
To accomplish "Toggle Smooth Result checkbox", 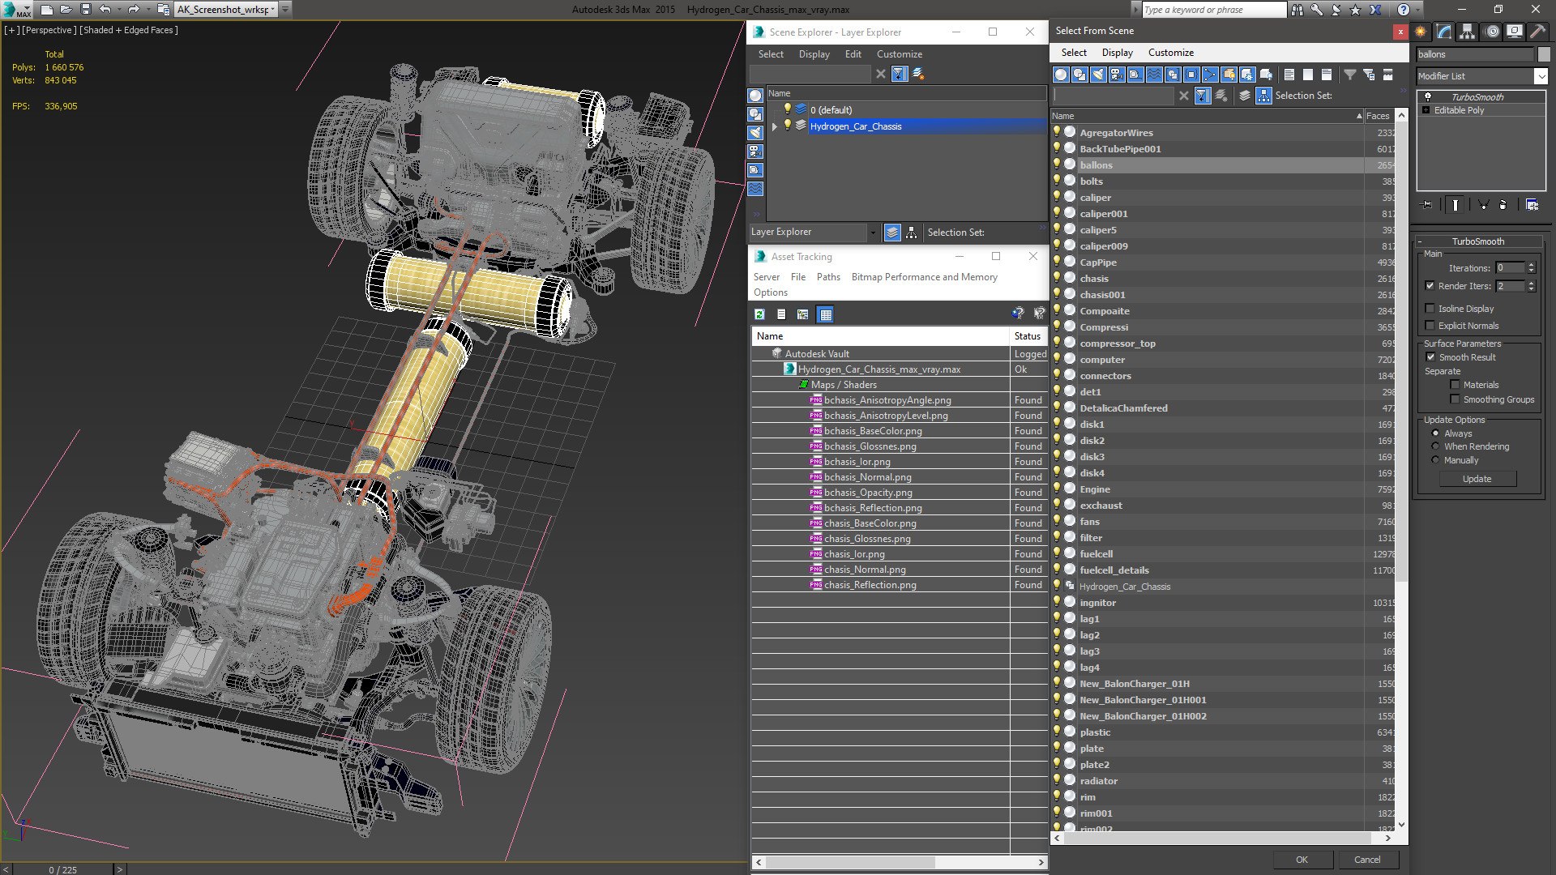I will tap(1430, 357).
